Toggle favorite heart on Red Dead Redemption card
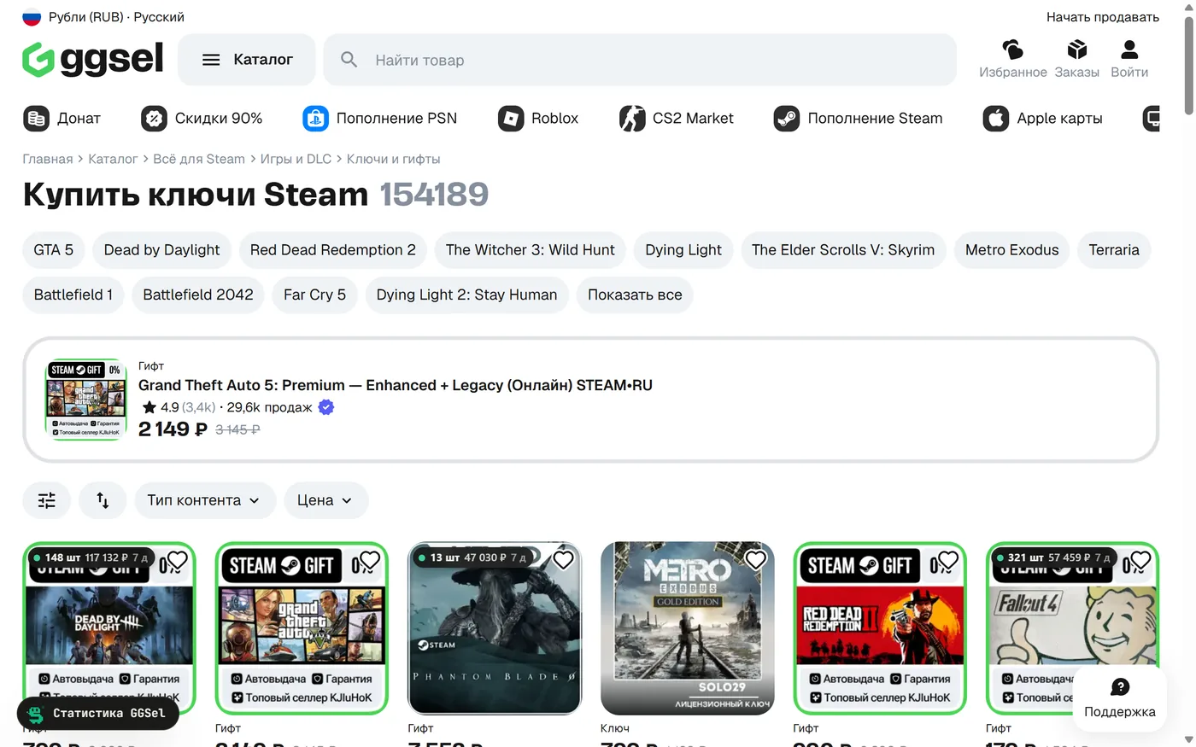The image size is (1196, 747). point(948,560)
